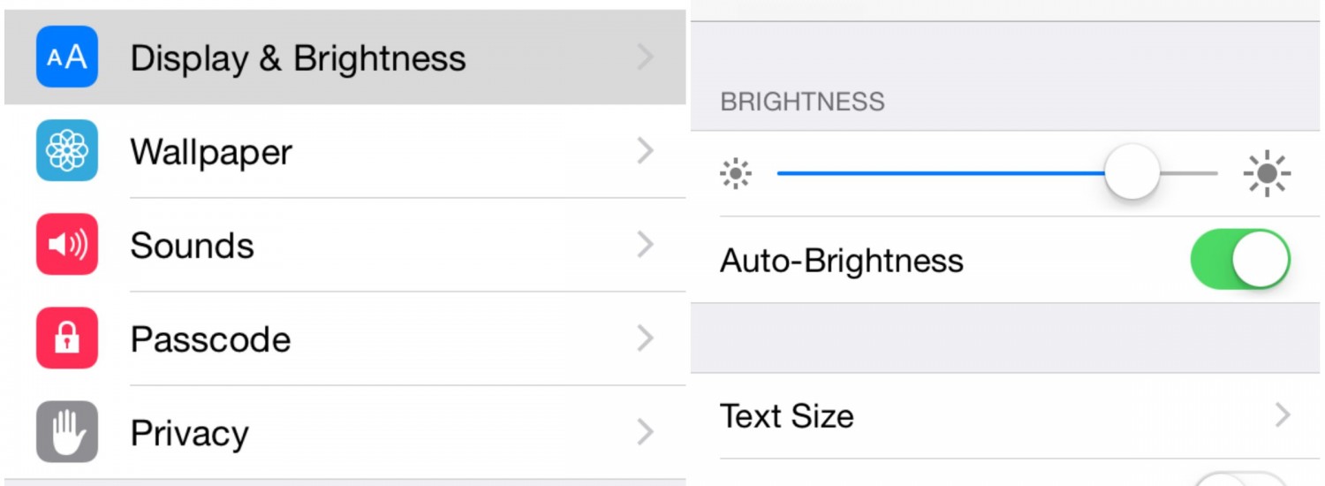Viewport: 1325px width, 486px height.
Task: Toggle the partially visible switch below Text Size
Action: [x=1240, y=480]
